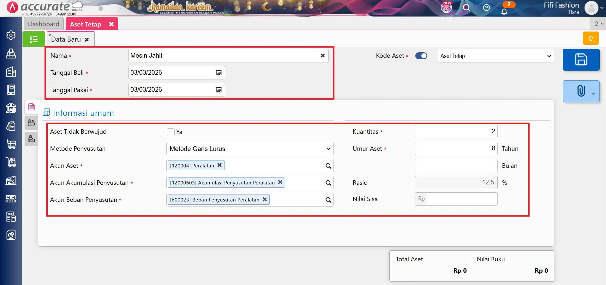Click the Nilai Sisa input field
606x285 pixels.
(462, 199)
